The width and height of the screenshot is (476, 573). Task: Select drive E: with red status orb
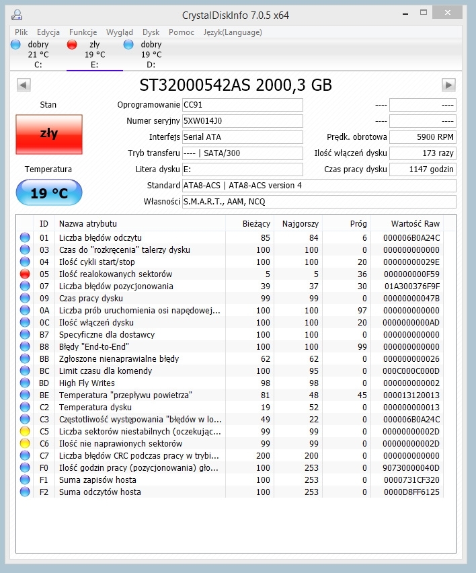[95, 54]
